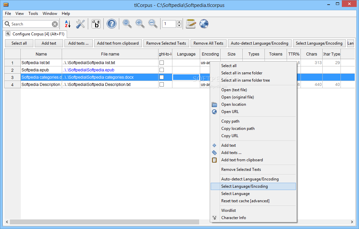
Task: Click the globe web icon in toolbar
Action: 204,24
